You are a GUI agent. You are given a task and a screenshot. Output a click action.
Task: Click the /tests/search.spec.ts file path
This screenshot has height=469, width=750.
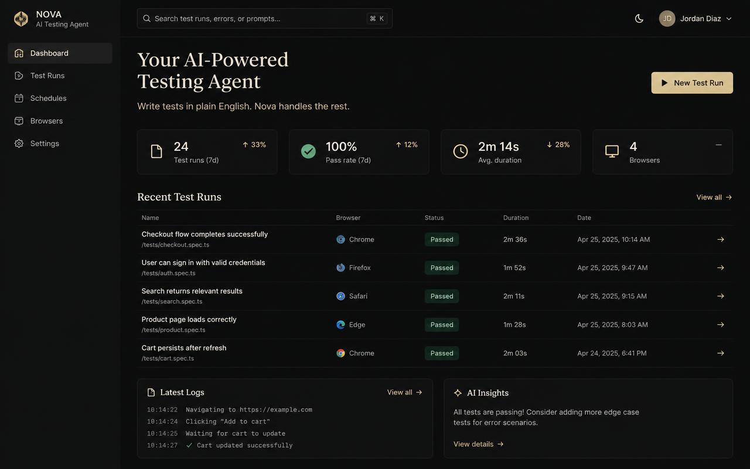(172, 302)
